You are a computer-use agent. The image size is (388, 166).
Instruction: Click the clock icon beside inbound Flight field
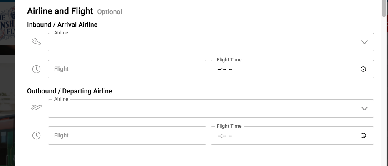pyautogui.click(x=37, y=69)
